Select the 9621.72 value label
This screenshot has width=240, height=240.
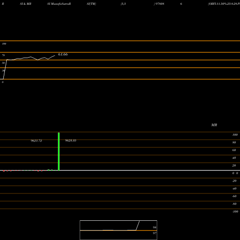36,141
